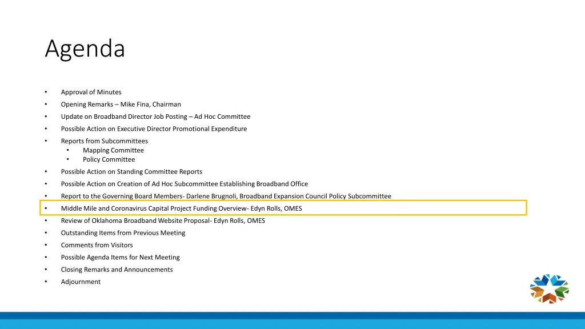Click Possible Action on Standing Committee Reports
Viewport: 585px width, 329px height.
[x=131, y=172]
